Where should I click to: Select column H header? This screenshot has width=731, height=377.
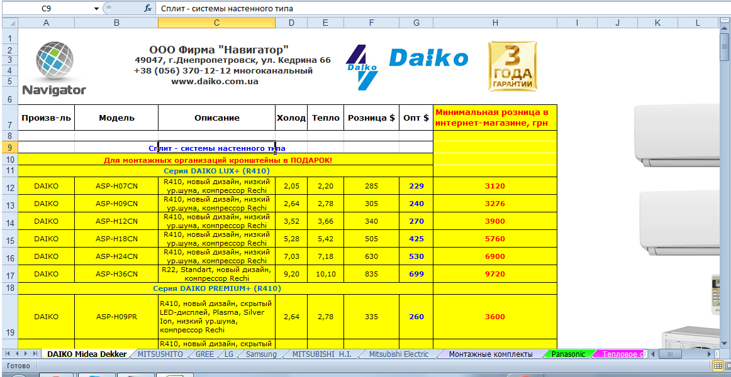click(x=495, y=23)
